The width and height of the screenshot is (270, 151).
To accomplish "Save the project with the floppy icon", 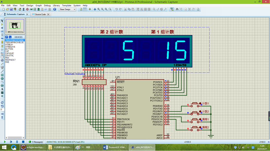I will 11,9.
